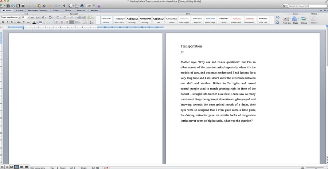Image resolution: width=328 pixels, height=169 pixels.
Task: Switch to Draft view in status bar
Action: (x=2, y=167)
